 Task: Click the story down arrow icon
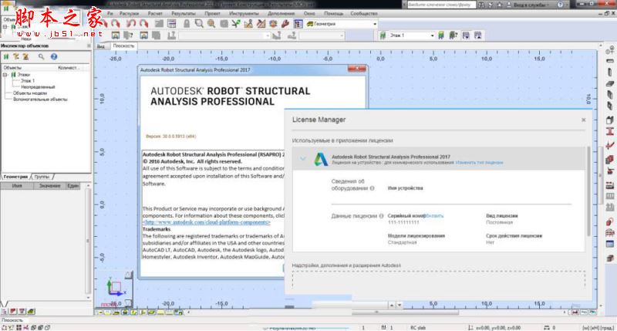point(466,35)
